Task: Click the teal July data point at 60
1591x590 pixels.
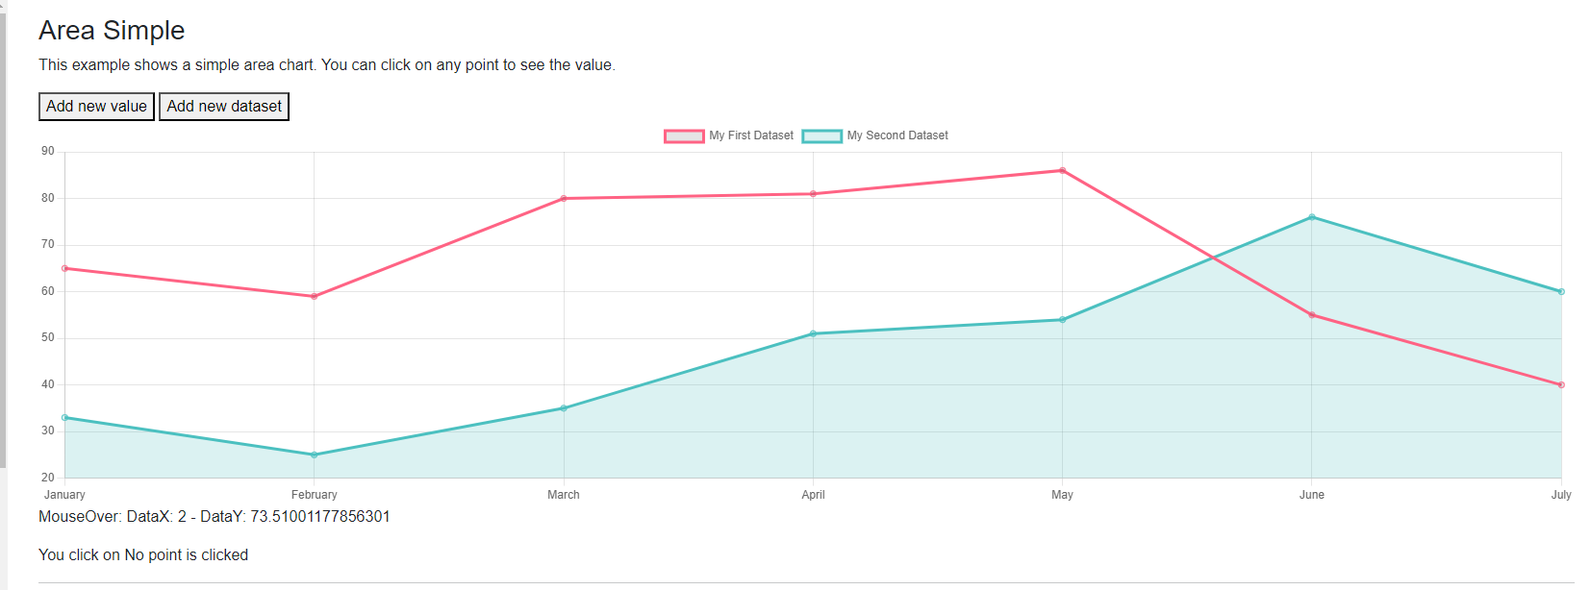Action: (x=1561, y=291)
